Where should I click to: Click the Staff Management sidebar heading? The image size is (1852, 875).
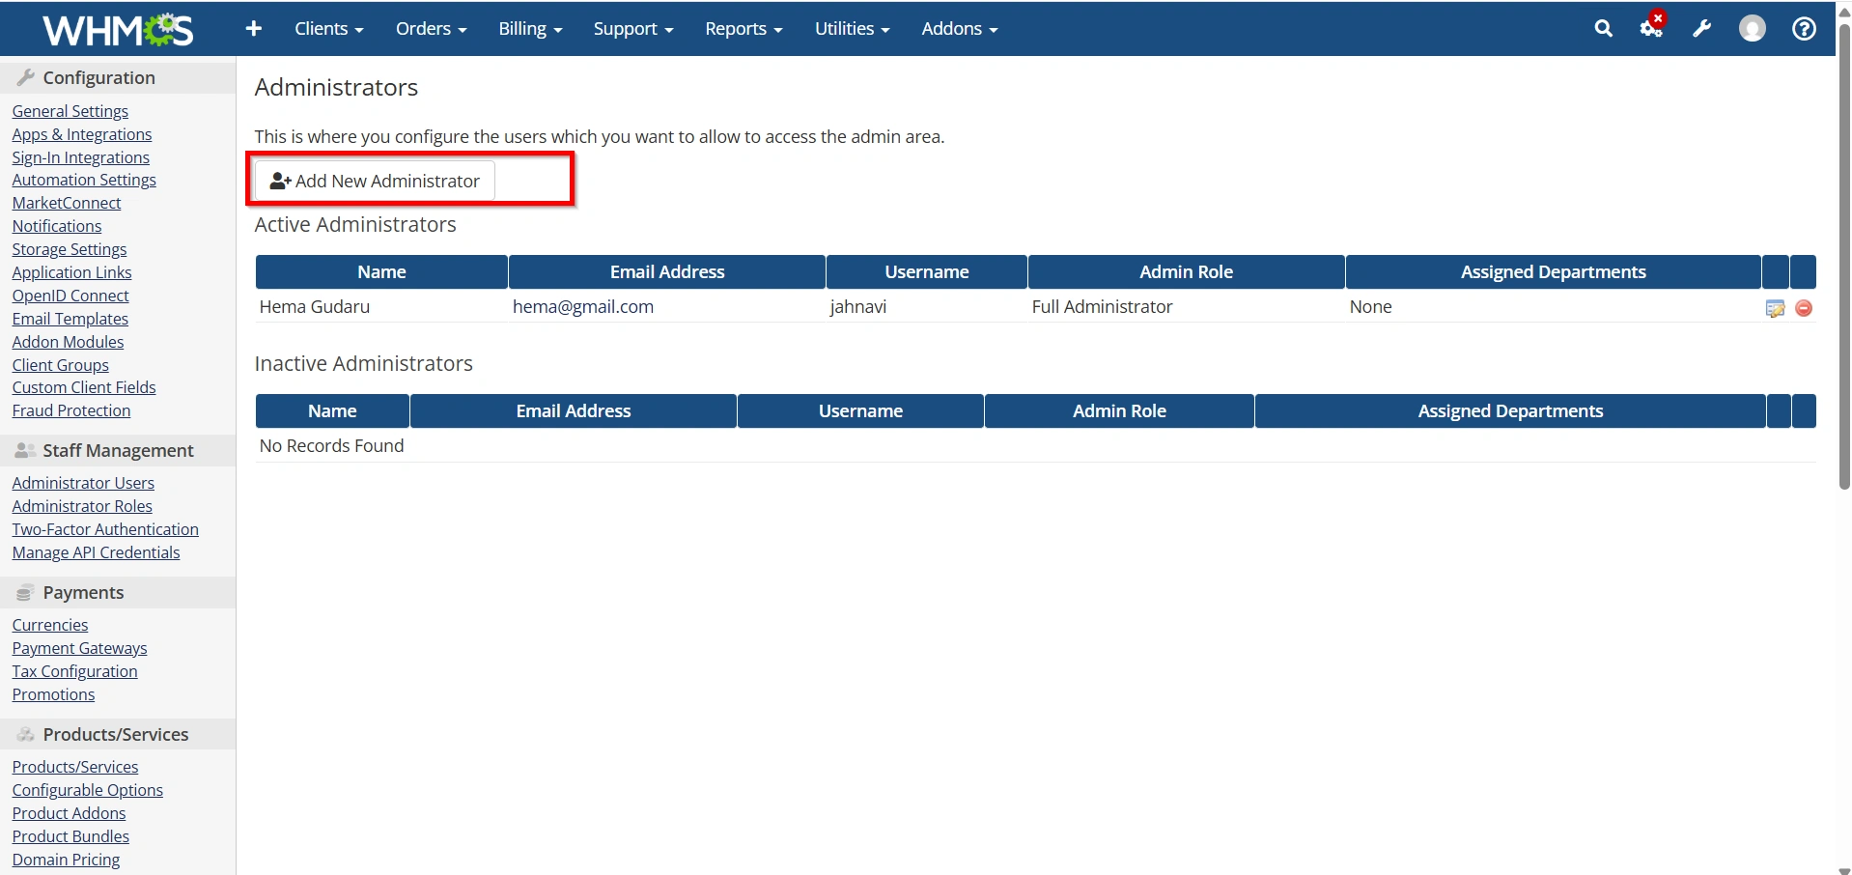coord(118,450)
